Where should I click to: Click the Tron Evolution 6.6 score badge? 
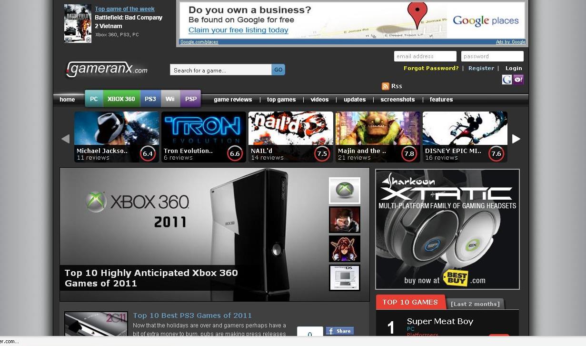click(x=235, y=153)
